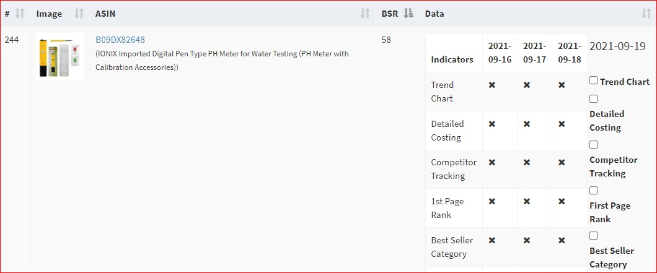Screen dimensions: 657x273
Task: Select the Best Seller Category checkbox
Action: coord(593,236)
